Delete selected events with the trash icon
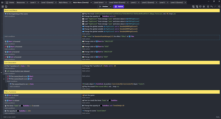This screenshot has width=221, height=119. pyautogui.click(x=208, y=7)
